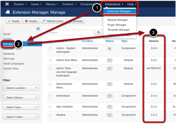Open the Extensions menu
The image size is (176, 124).
114,4
